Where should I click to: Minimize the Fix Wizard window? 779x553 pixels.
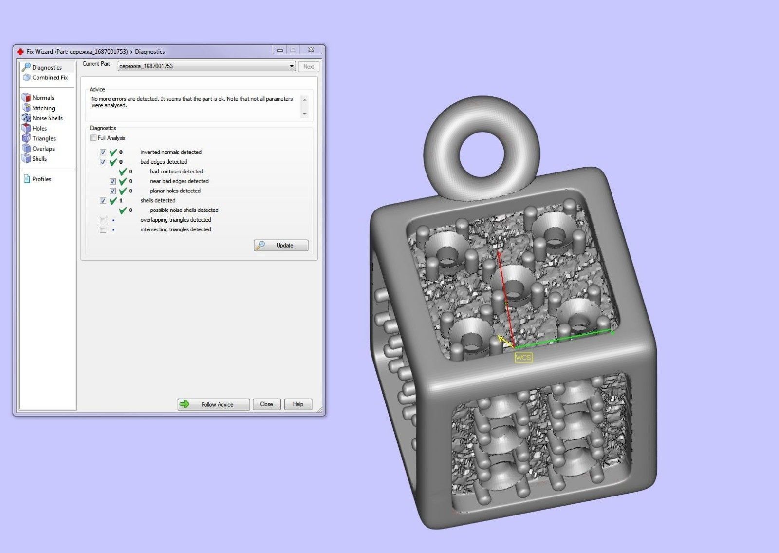(280, 50)
